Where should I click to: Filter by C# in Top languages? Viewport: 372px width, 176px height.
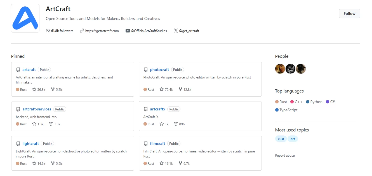click(x=330, y=102)
